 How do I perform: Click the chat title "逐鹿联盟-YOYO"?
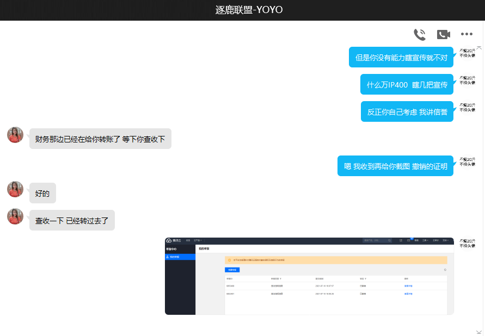[242, 10]
